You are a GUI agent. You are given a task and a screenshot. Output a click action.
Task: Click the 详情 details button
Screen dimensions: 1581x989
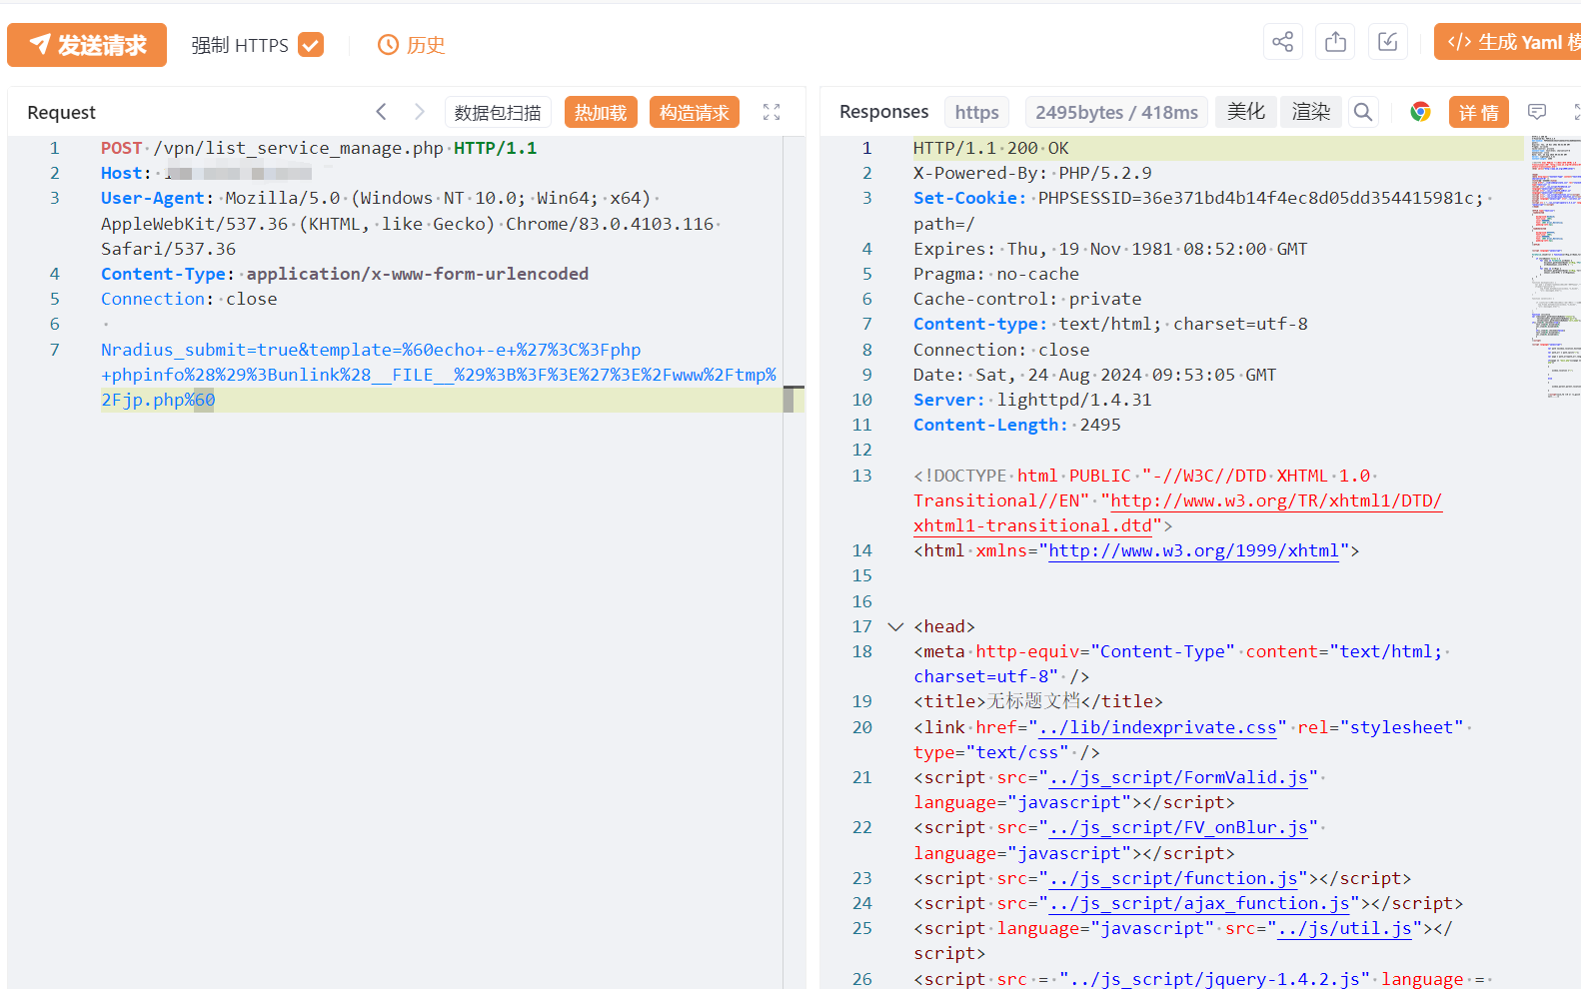(1479, 113)
